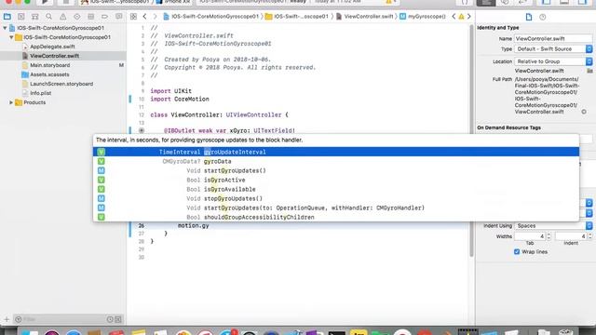Jump to previous issue arrow

454,17
